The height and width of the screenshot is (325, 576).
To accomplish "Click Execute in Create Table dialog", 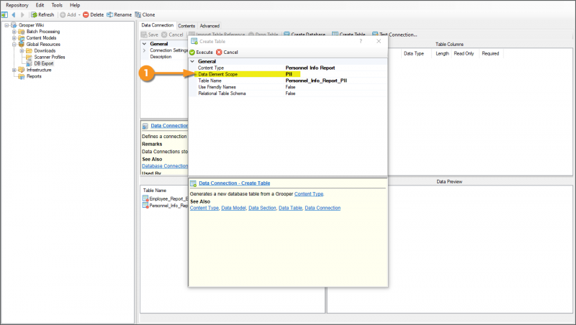I will pos(202,52).
